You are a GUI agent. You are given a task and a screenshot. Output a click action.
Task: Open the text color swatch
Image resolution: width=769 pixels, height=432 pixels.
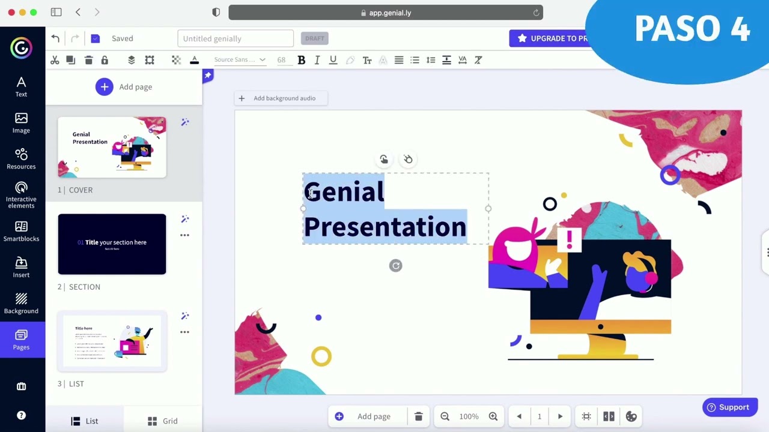click(194, 60)
